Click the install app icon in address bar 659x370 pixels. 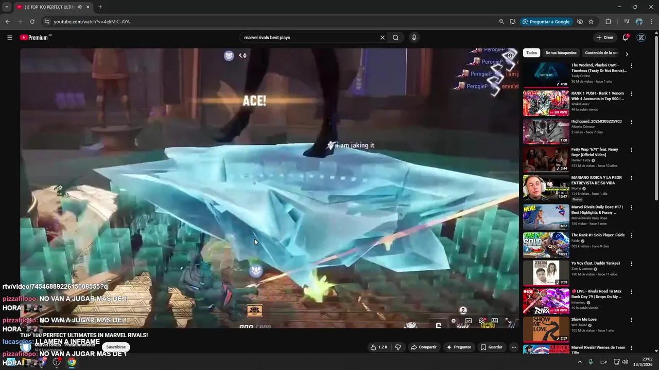[513, 22]
